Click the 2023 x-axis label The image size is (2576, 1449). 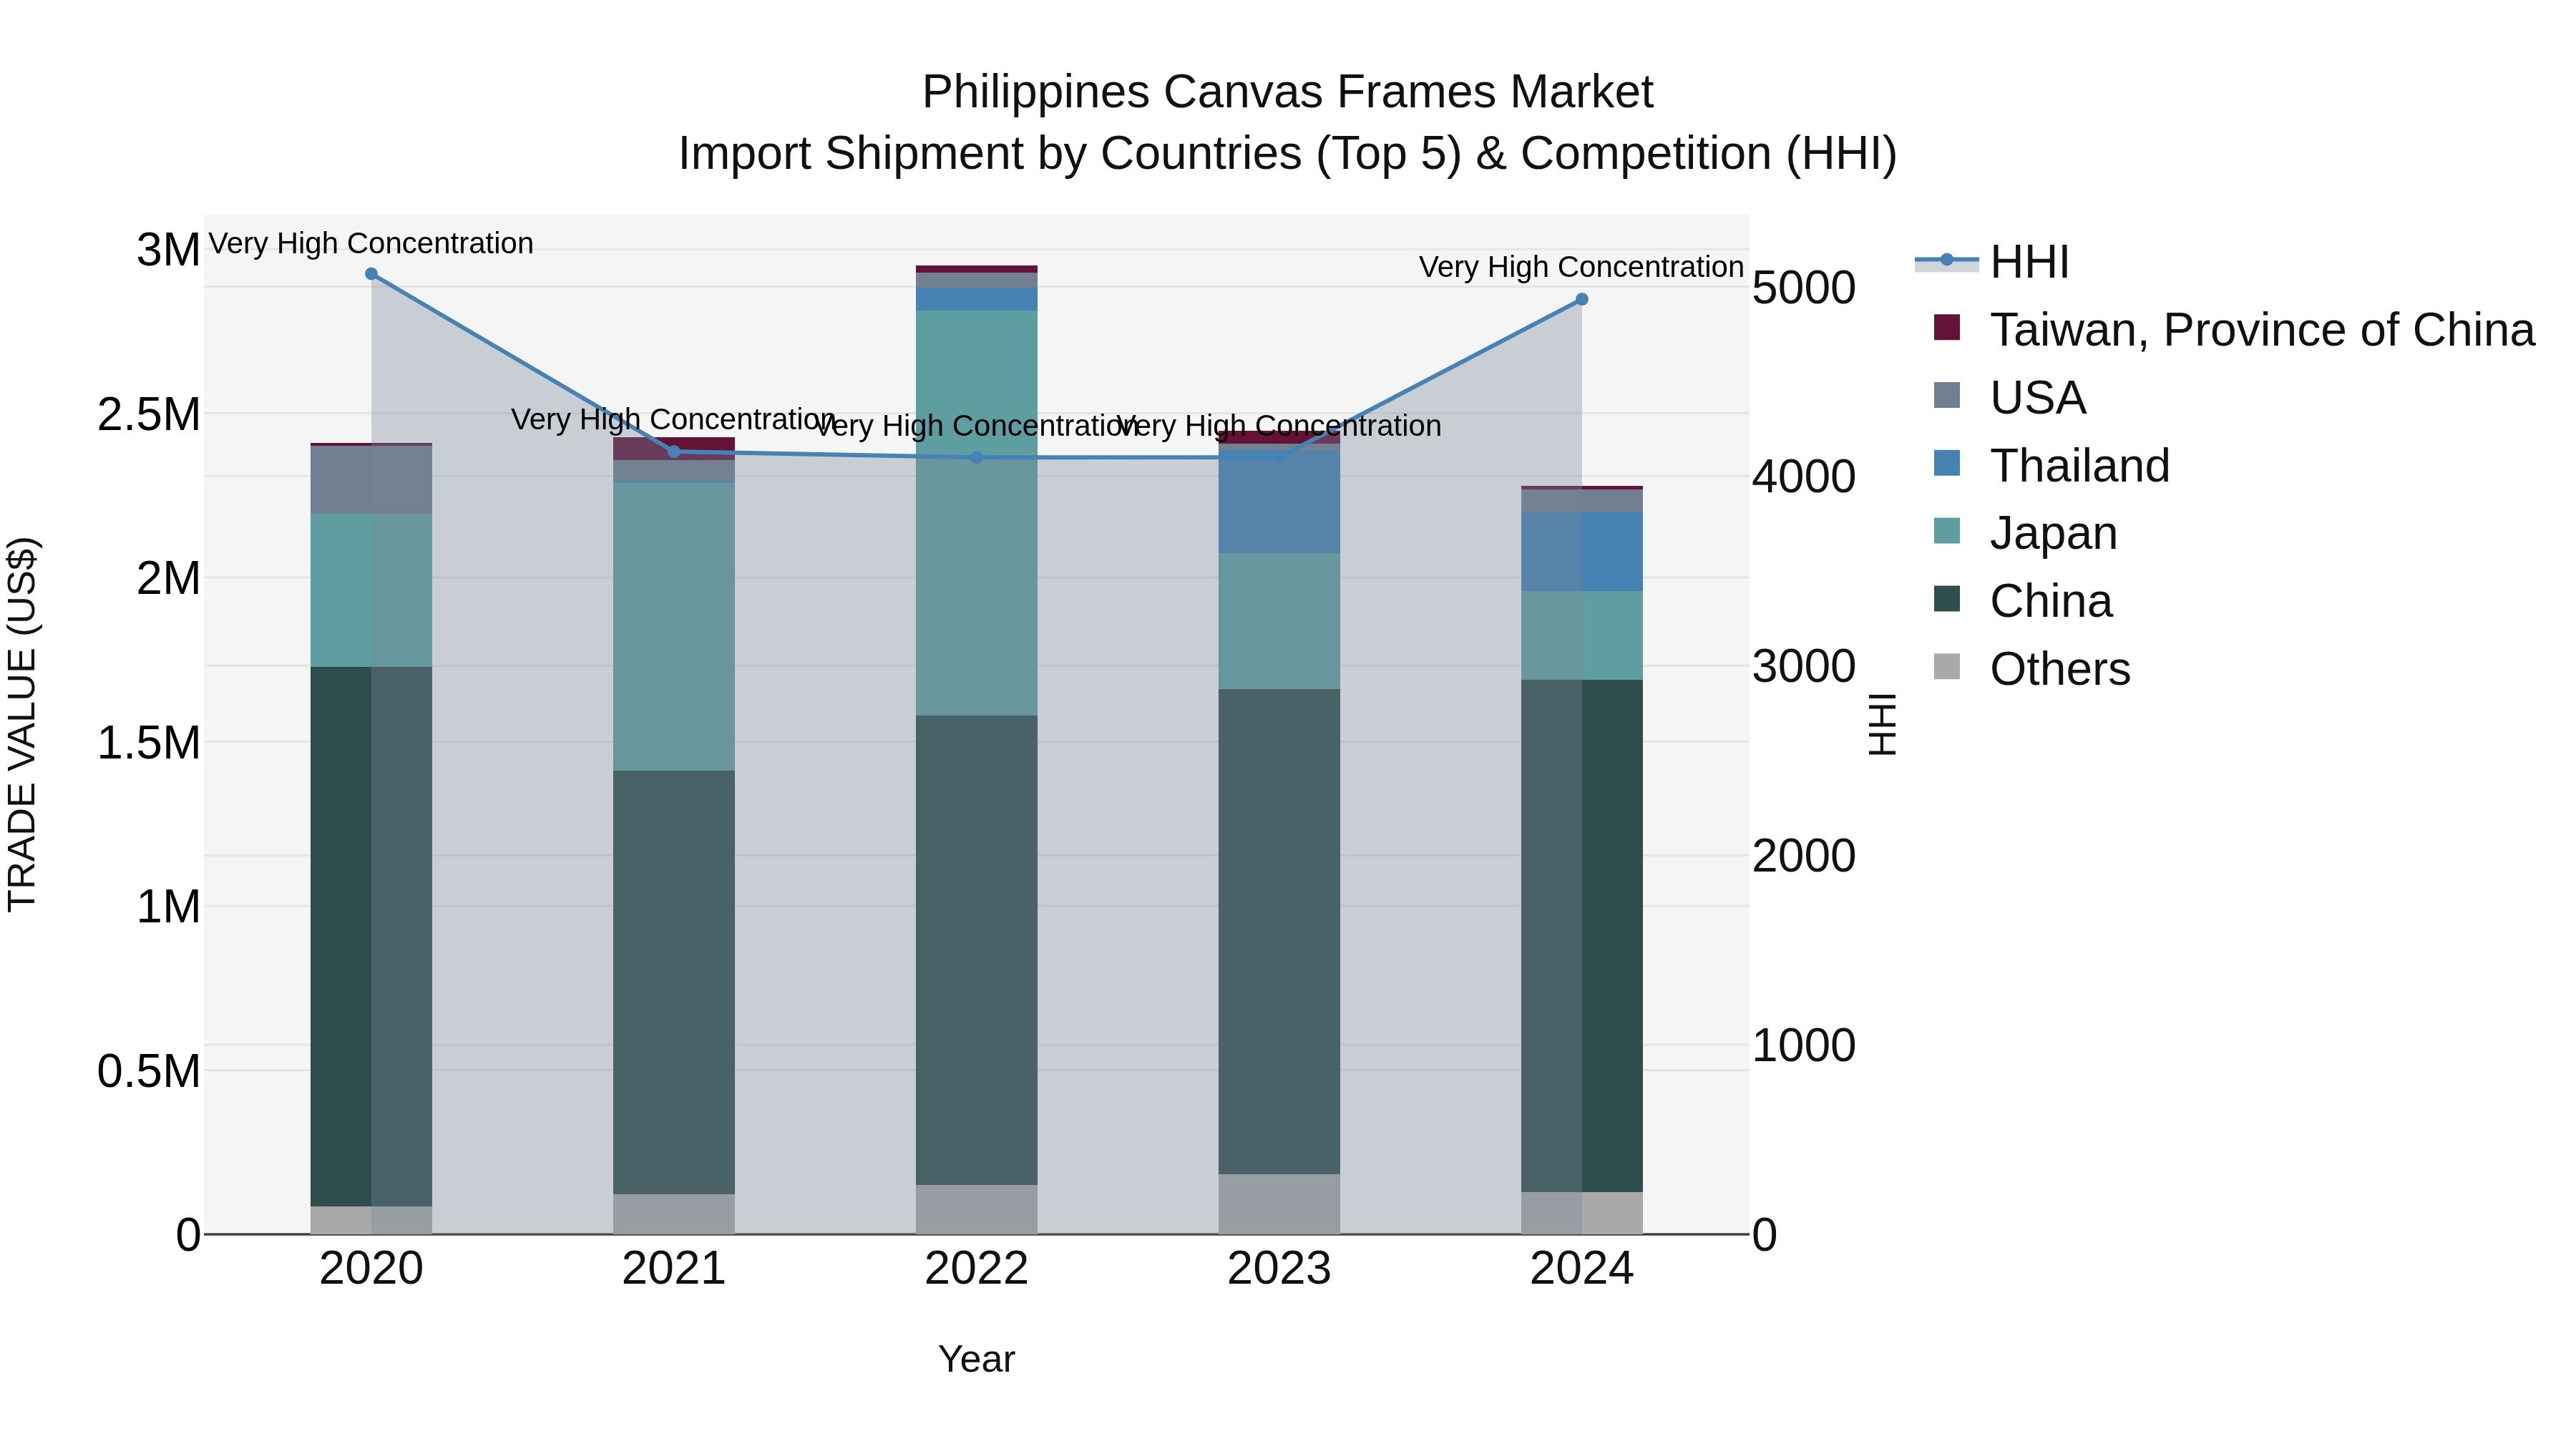click(x=1279, y=1269)
